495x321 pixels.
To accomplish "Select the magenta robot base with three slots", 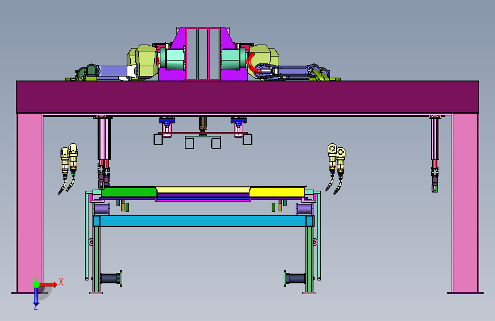I will pyautogui.click(x=203, y=54).
